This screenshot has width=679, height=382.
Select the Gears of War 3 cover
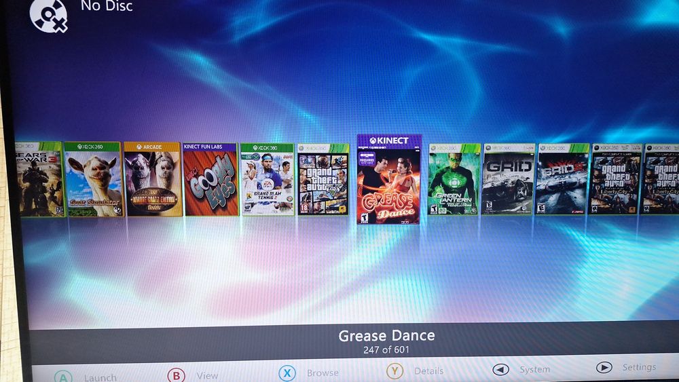(39, 178)
